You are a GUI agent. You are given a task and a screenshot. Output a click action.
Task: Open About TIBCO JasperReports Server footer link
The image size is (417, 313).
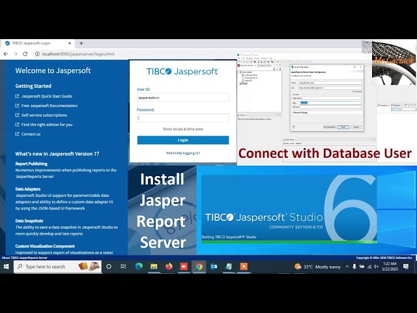tap(25, 258)
